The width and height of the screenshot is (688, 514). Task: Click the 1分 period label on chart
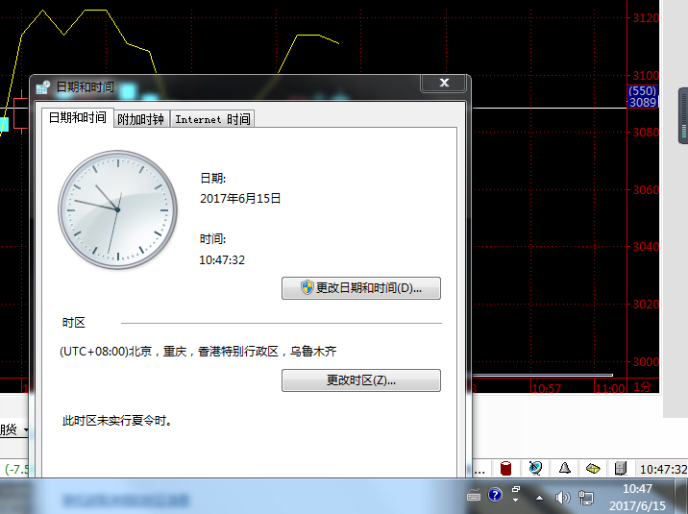tap(643, 387)
